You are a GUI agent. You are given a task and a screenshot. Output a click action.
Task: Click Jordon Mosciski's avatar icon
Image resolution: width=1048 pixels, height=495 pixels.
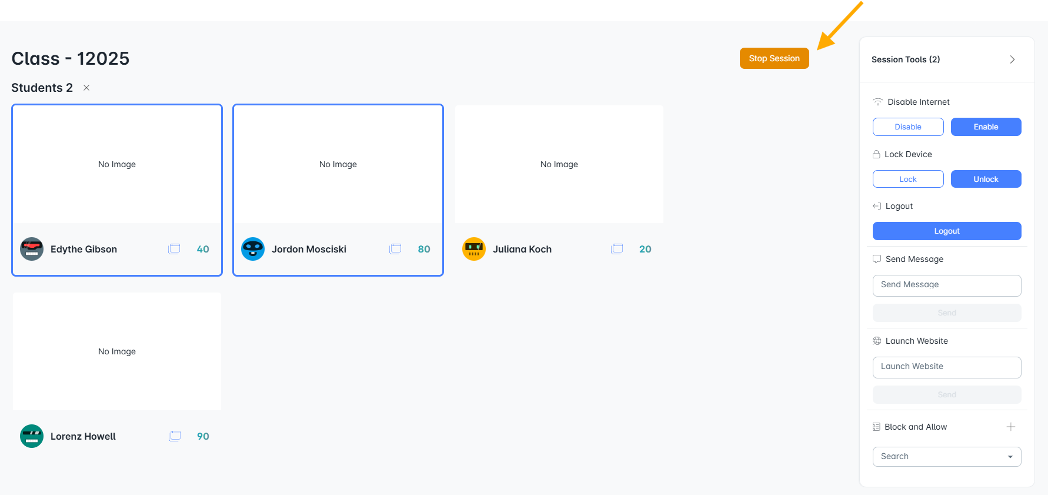coord(253,249)
